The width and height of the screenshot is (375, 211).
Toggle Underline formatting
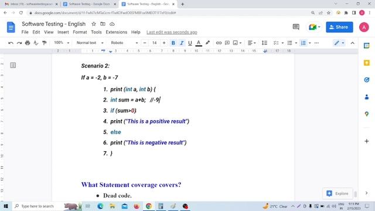(190, 43)
